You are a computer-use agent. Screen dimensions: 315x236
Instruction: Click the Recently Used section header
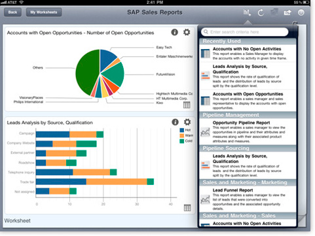pos(248,41)
